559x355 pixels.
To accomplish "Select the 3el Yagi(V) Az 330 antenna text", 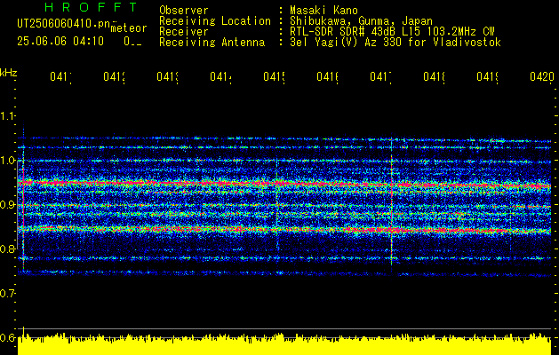I will tap(395, 43).
